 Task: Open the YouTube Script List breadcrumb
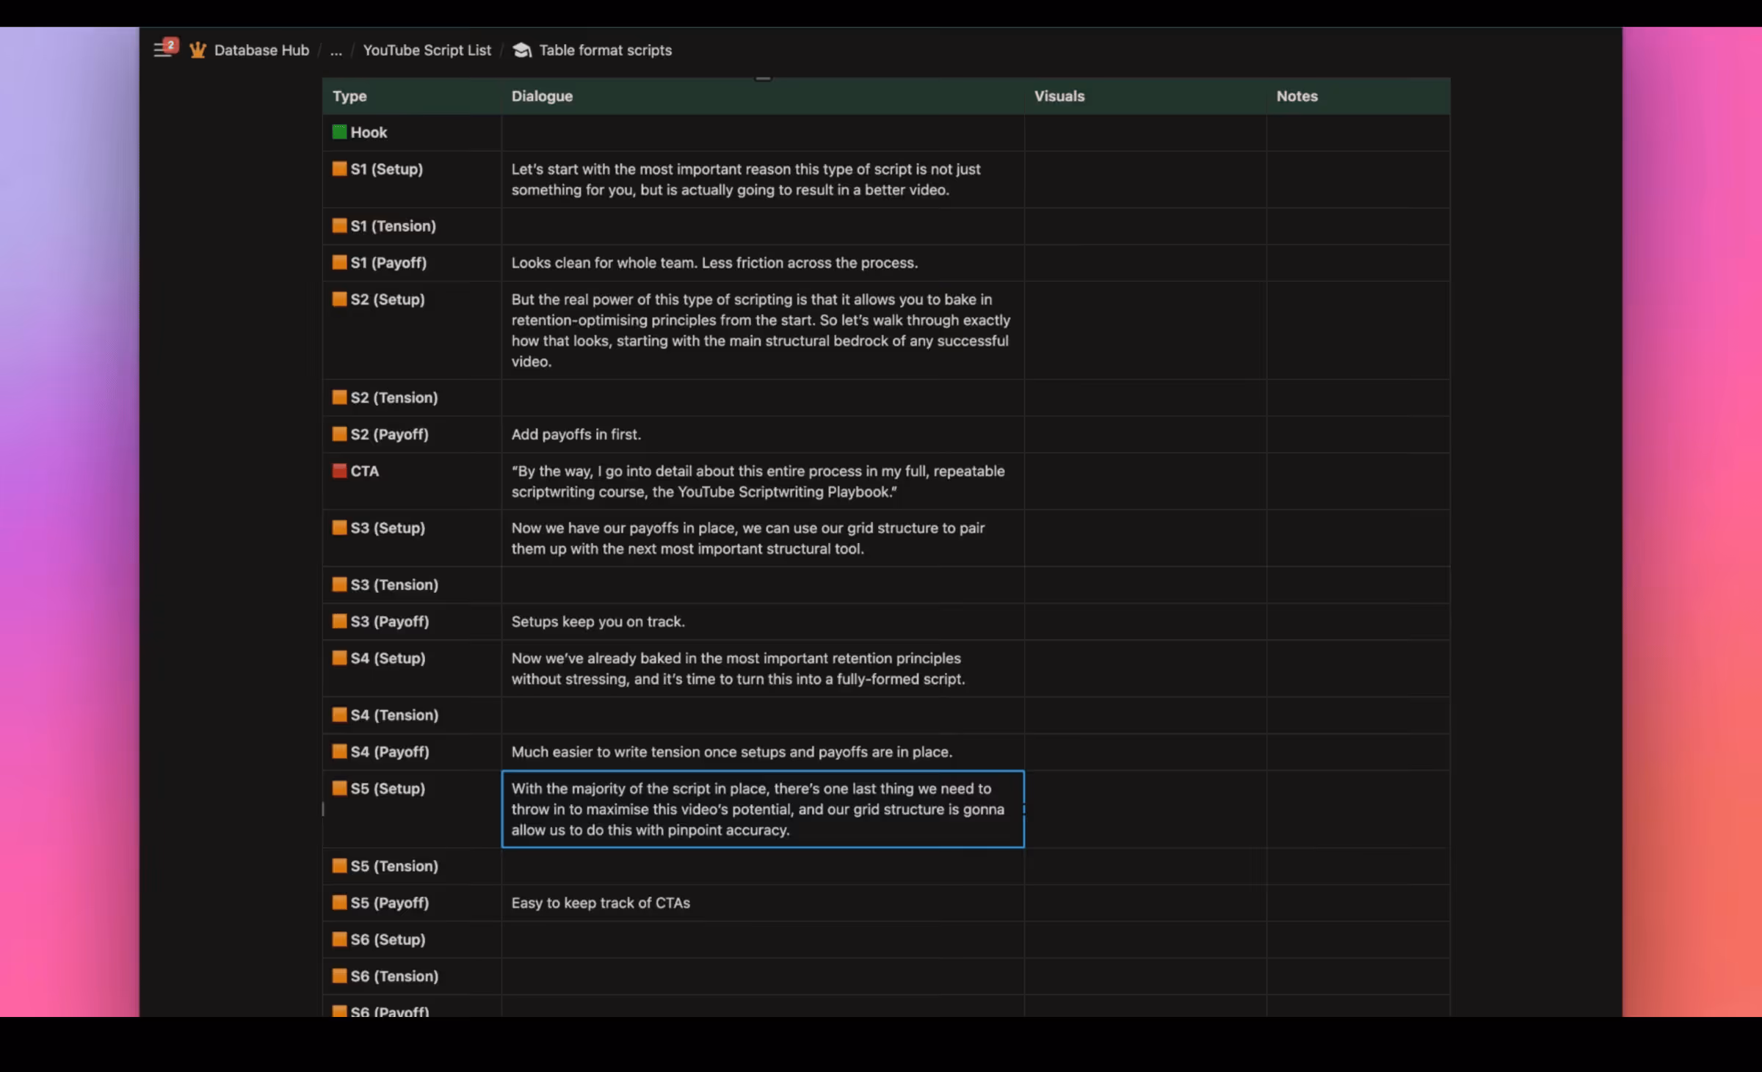pos(427,50)
